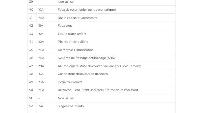
Task: Select 'Essuie-glace arrière' row text
Action: pyautogui.click(x=72, y=34)
